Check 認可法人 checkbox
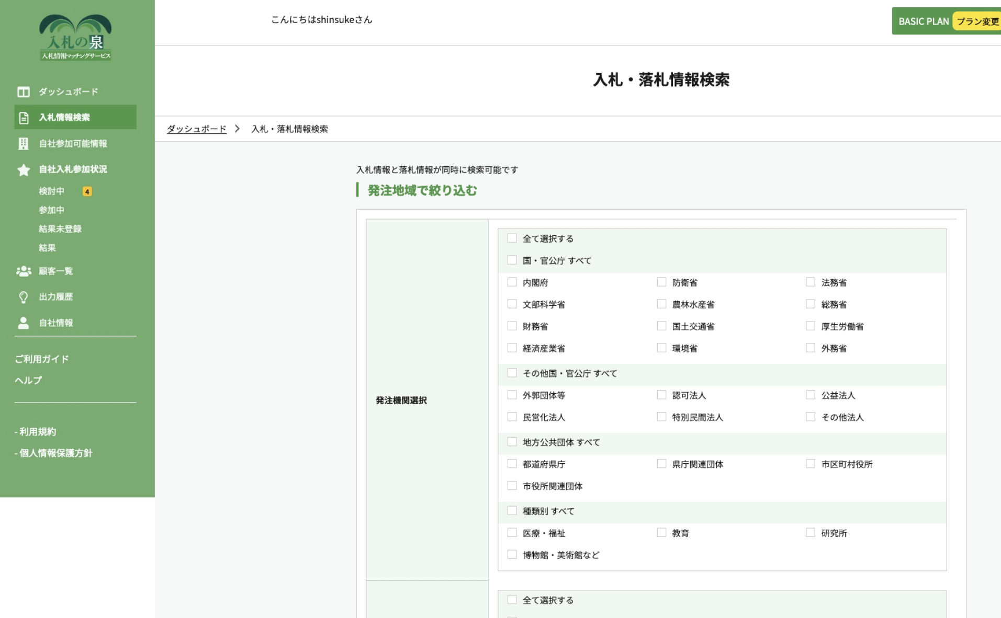Viewport: 1001px width, 618px height. [661, 395]
